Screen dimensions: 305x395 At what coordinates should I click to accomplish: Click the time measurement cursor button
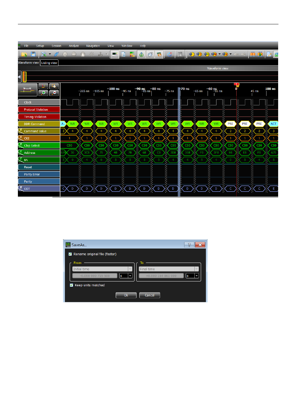point(27,90)
